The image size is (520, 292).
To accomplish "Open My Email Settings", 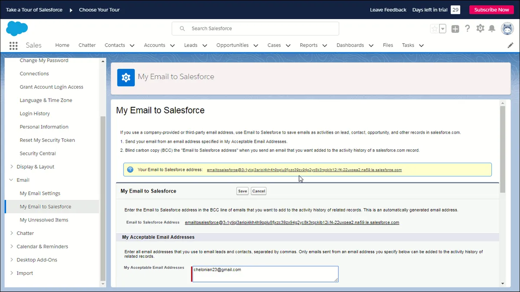I will (x=40, y=193).
